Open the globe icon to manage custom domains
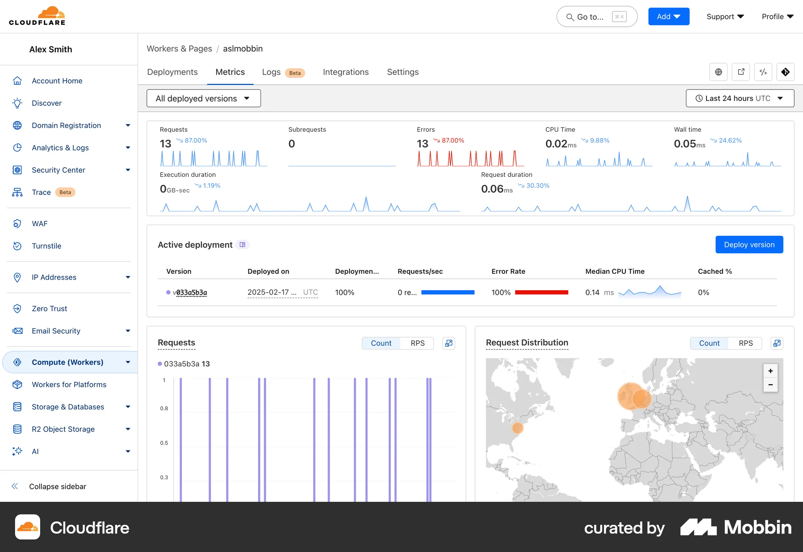The width and height of the screenshot is (803, 552). 719,72
